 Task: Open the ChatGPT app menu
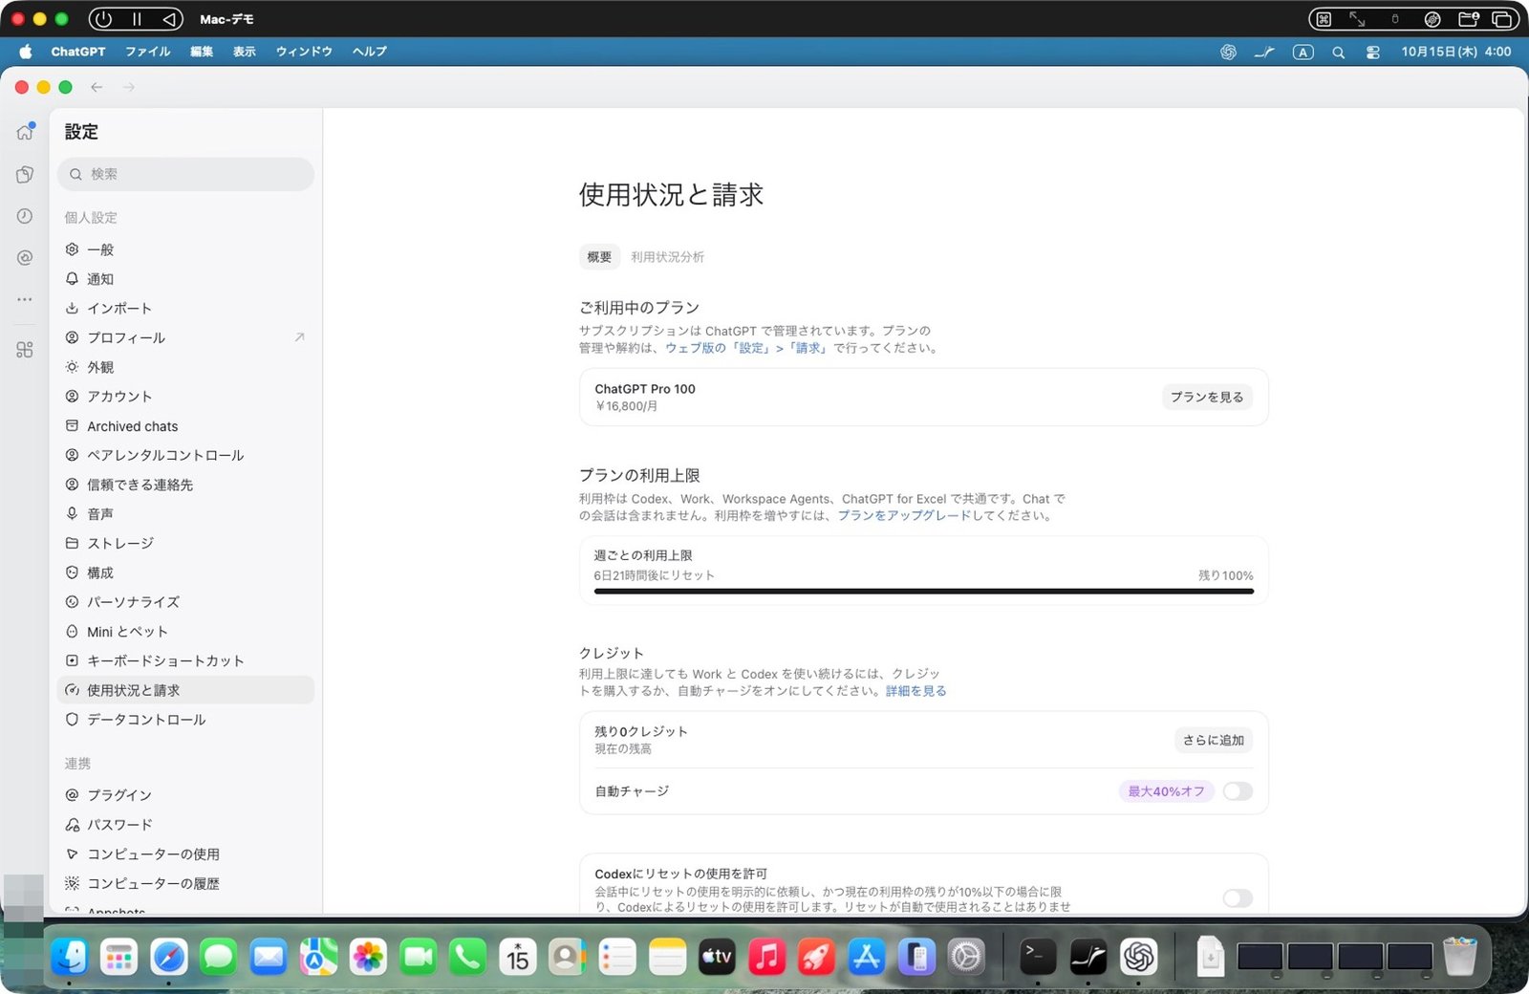(78, 52)
